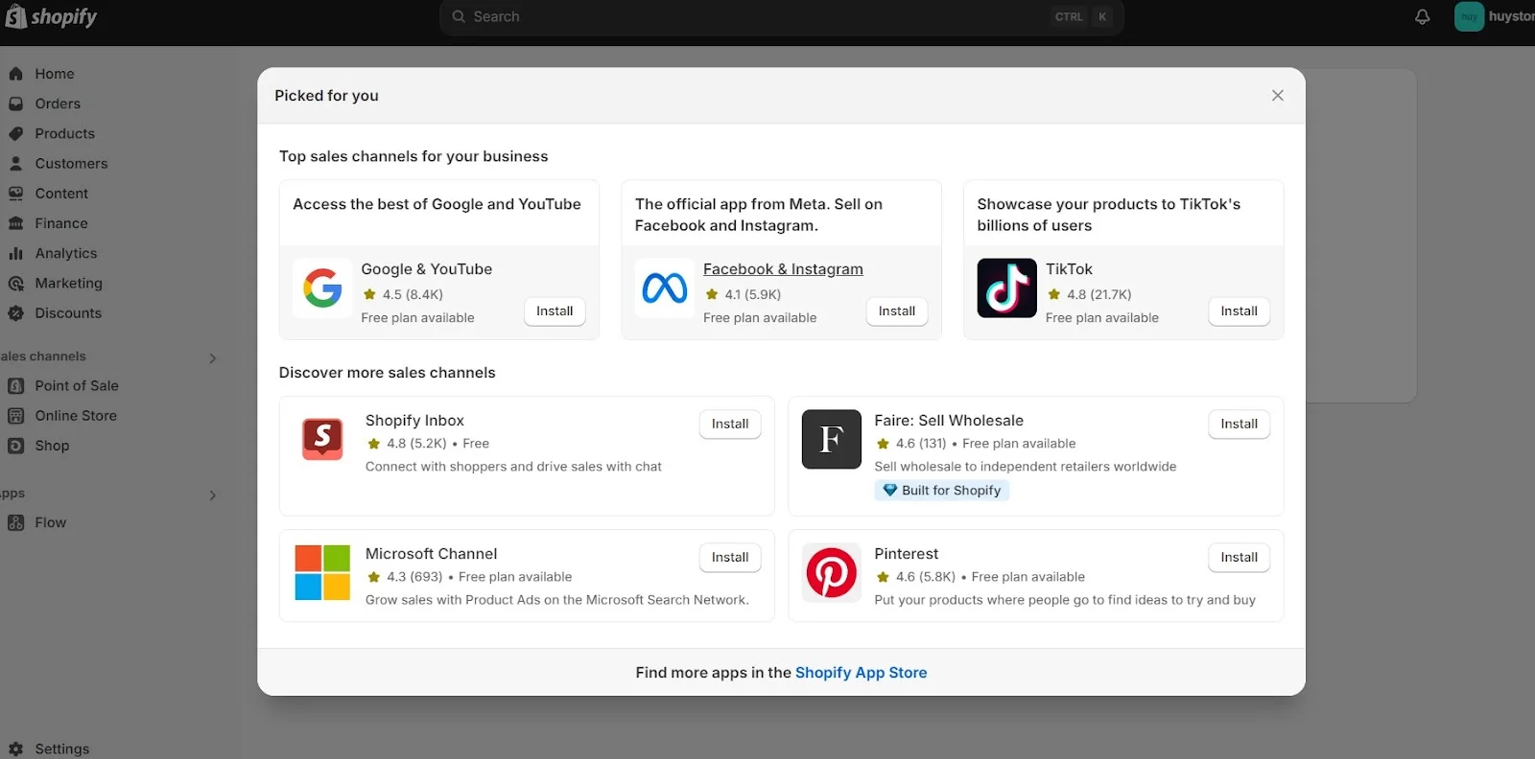Install Faire: Sell Wholesale
Image resolution: width=1535 pixels, height=759 pixels.
point(1239,424)
